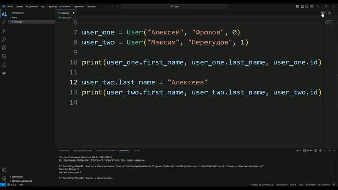Open the Выделение menu

point(32,7)
